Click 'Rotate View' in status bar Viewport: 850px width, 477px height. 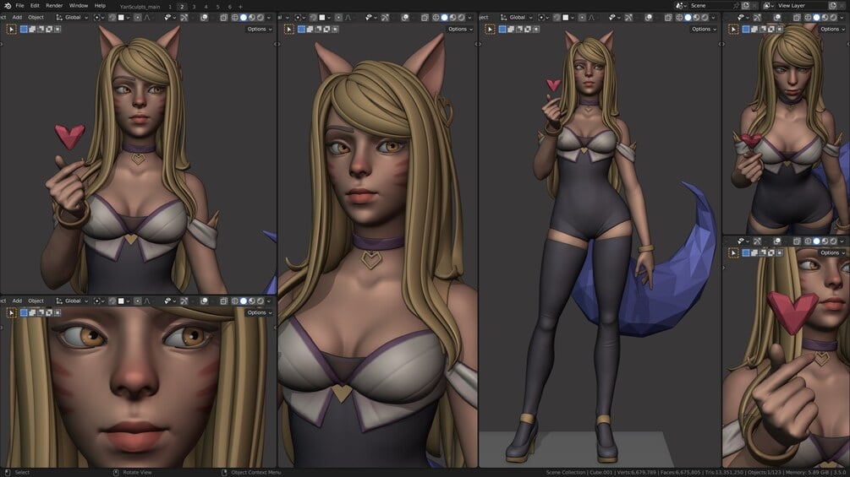coord(137,473)
